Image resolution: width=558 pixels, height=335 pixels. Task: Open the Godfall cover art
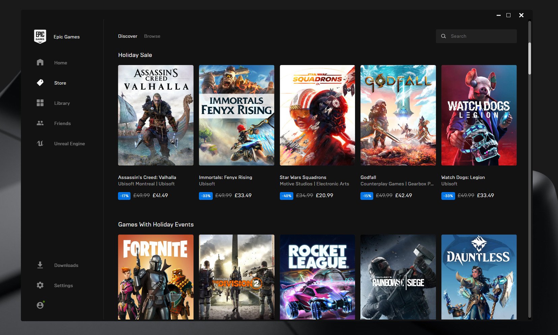coord(398,115)
